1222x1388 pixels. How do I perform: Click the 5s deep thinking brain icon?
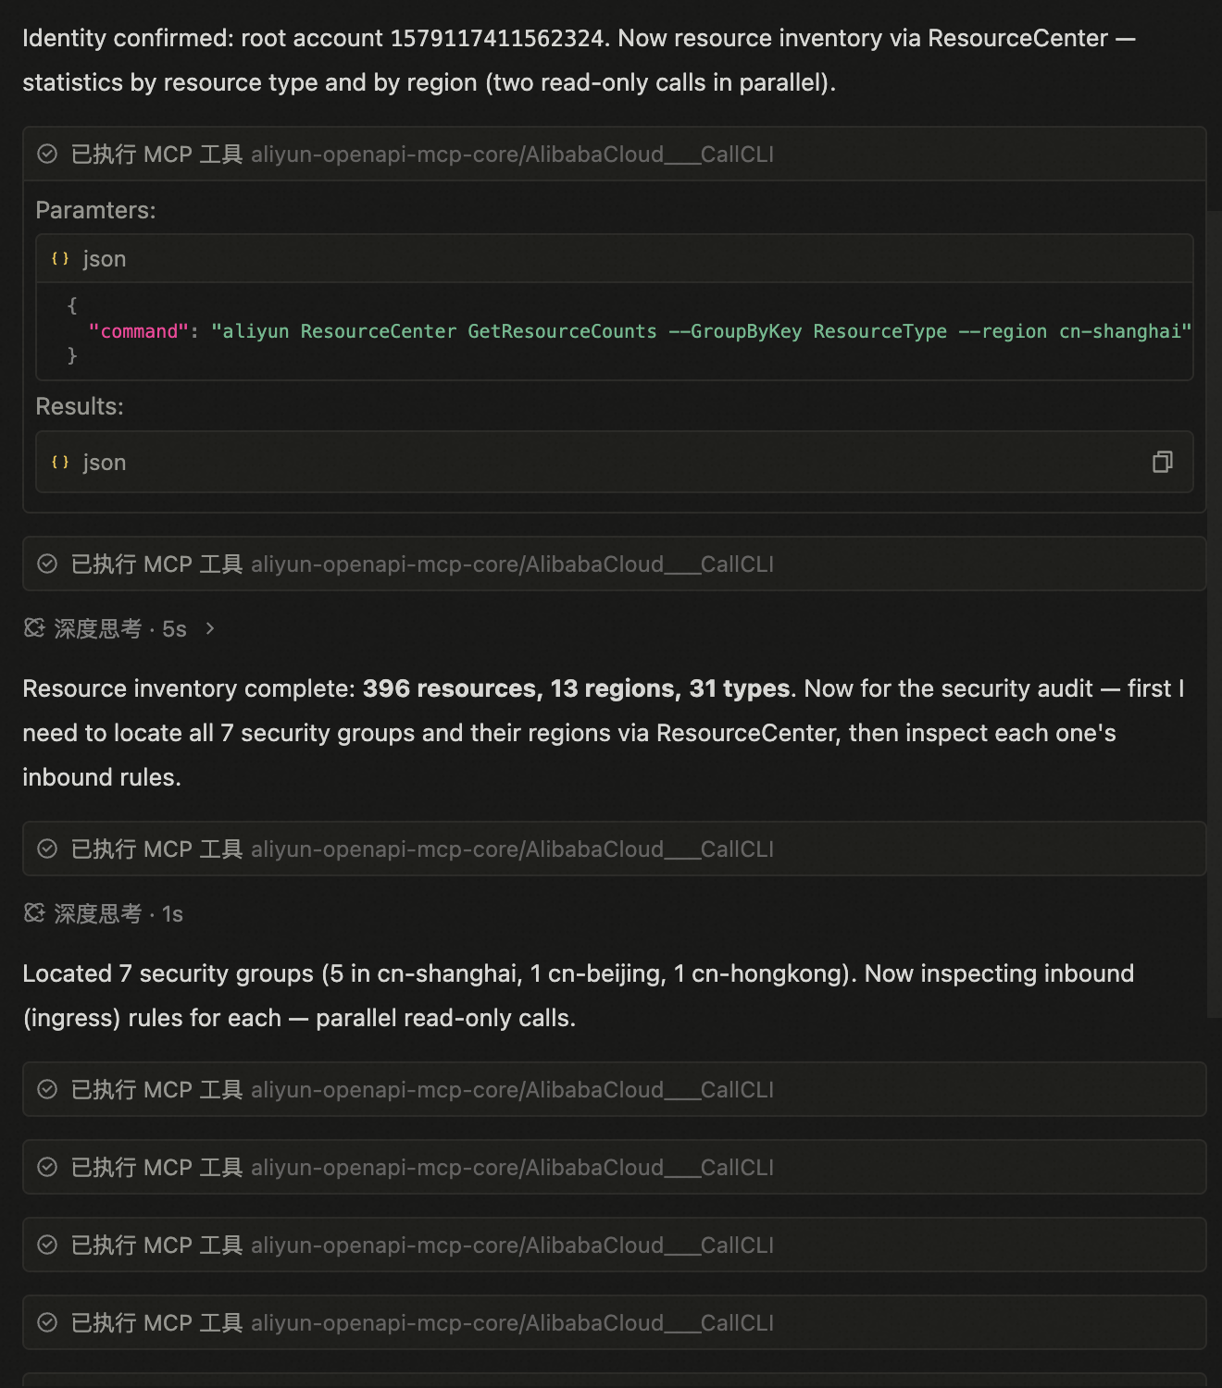click(34, 628)
